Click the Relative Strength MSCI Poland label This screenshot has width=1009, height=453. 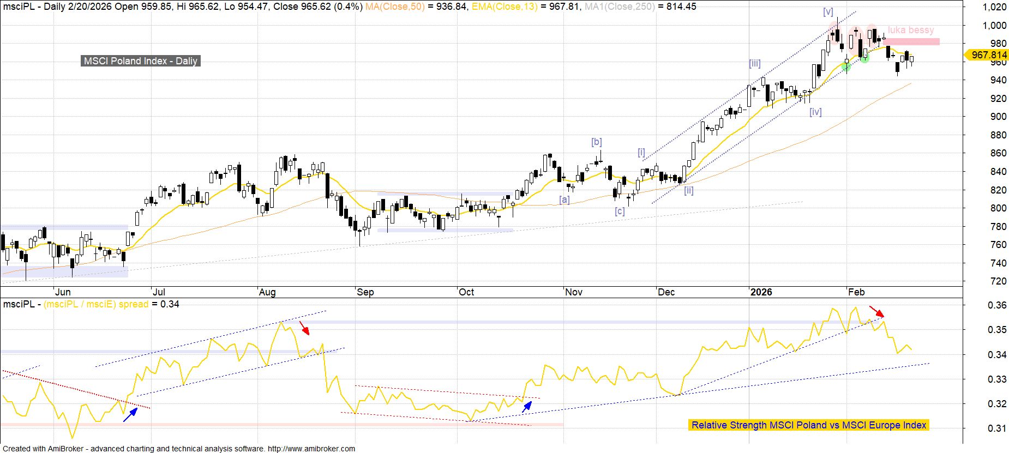(808, 425)
